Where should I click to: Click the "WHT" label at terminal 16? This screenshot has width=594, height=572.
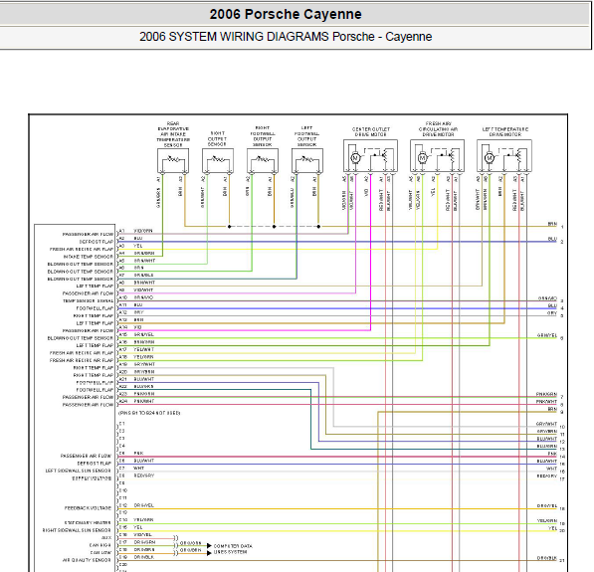[x=552, y=469]
